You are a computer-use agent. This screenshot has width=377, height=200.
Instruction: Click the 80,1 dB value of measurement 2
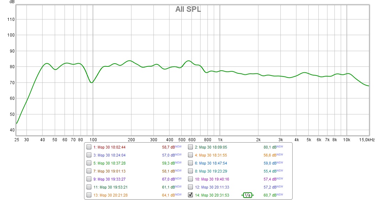[x=270, y=147]
